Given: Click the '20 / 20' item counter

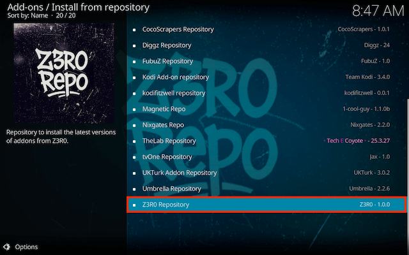Looking at the screenshot, I should click(x=66, y=15).
